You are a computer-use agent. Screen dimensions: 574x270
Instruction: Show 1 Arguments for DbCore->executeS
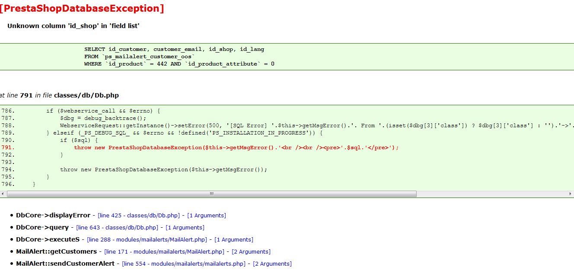click(x=234, y=239)
